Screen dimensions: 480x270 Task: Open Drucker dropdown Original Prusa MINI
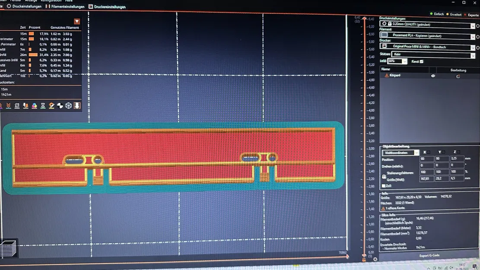[427, 47]
